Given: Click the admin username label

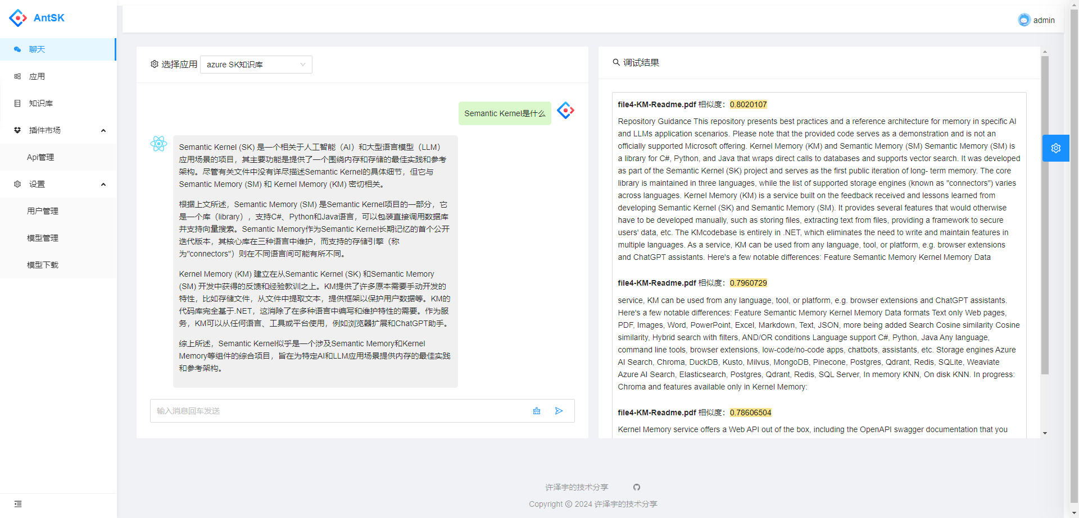Looking at the screenshot, I should tap(1044, 20).
